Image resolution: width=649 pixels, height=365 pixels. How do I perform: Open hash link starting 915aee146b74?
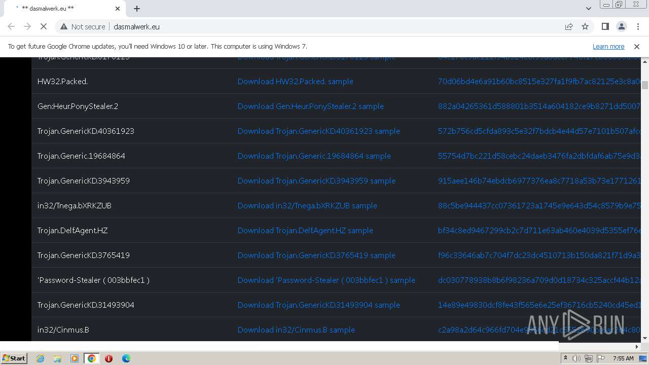[x=539, y=180]
